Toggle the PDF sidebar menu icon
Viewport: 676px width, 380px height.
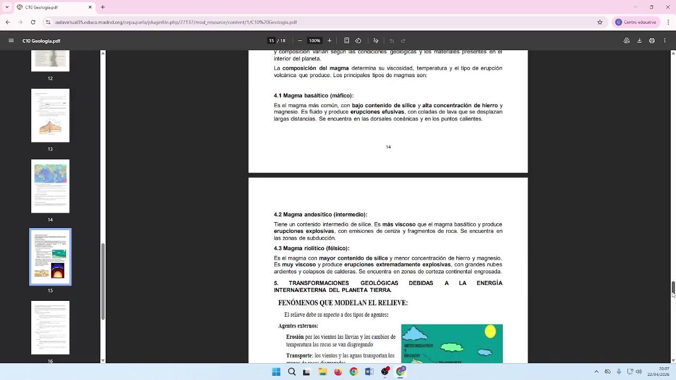[x=11, y=41]
